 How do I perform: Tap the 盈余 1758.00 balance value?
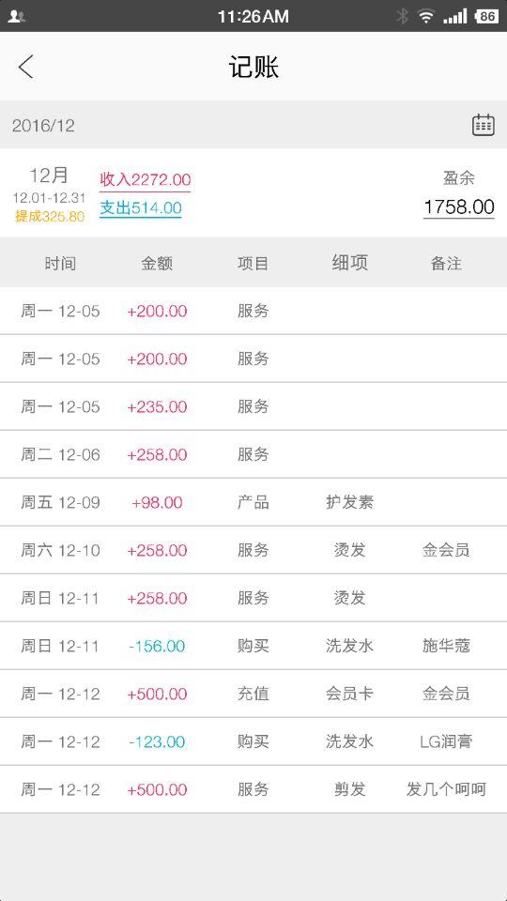click(x=459, y=206)
